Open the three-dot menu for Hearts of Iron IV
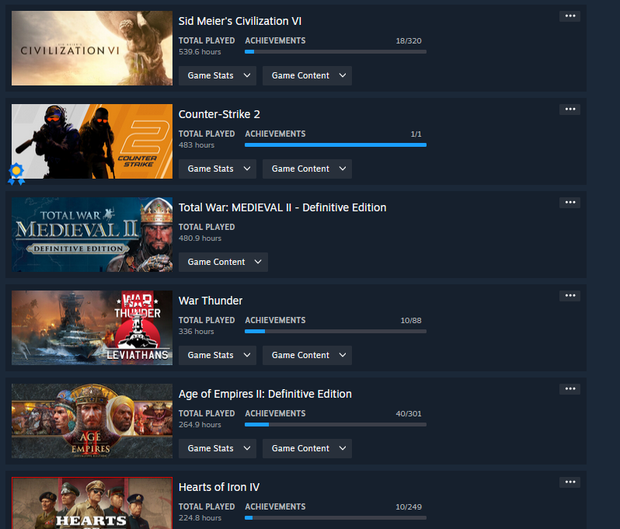 (x=569, y=482)
